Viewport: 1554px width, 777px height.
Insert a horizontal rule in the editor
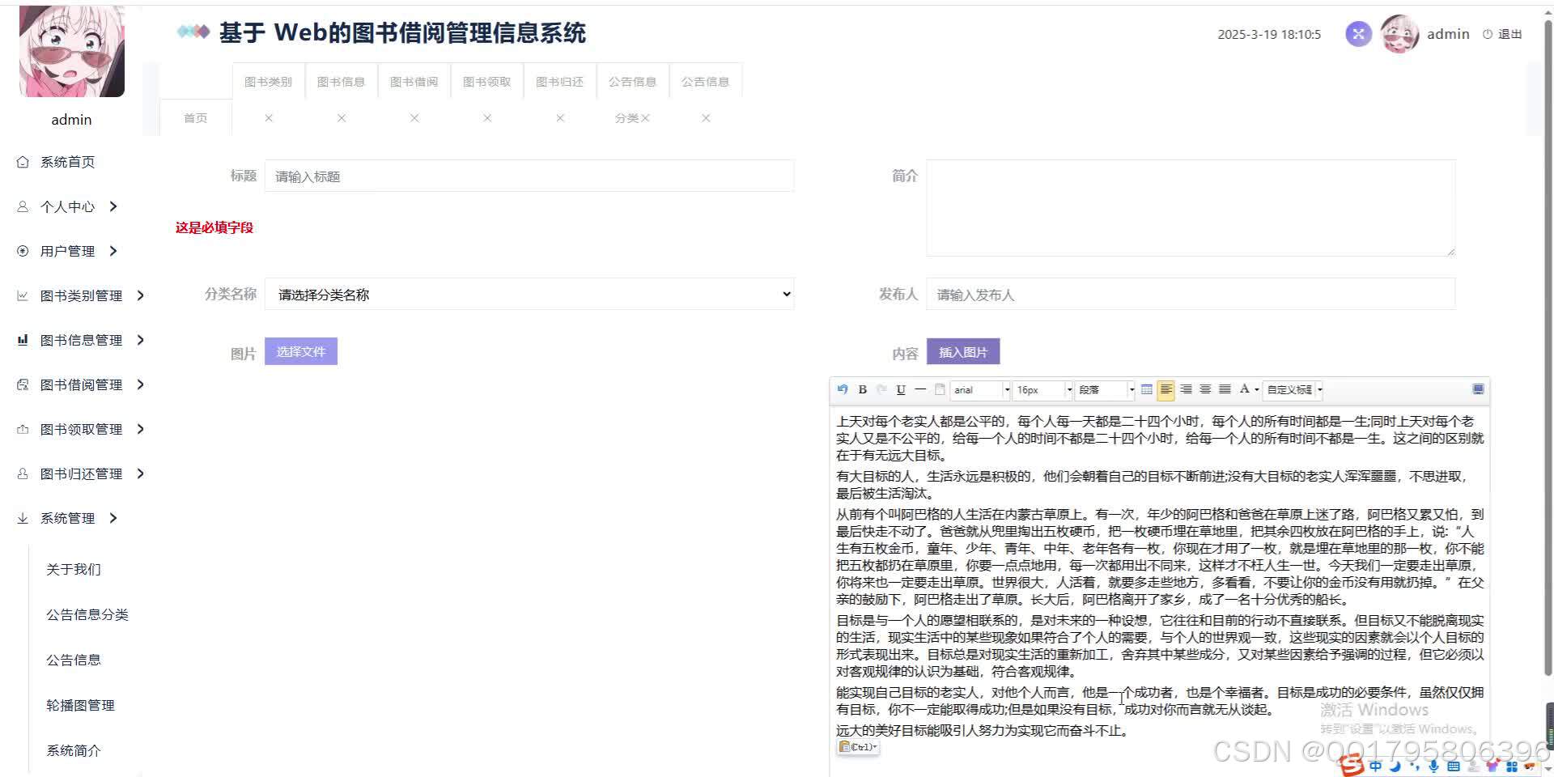[x=920, y=389]
